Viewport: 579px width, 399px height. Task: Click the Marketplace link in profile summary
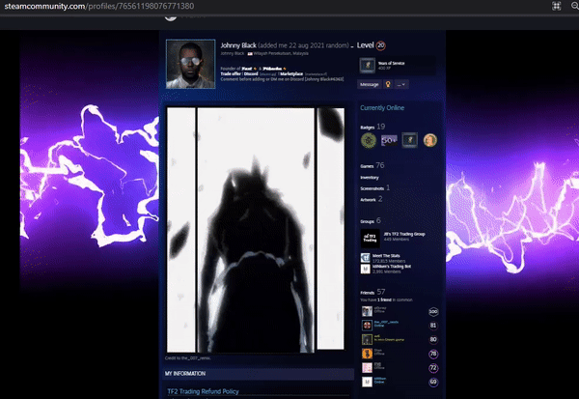tap(291, 74)
